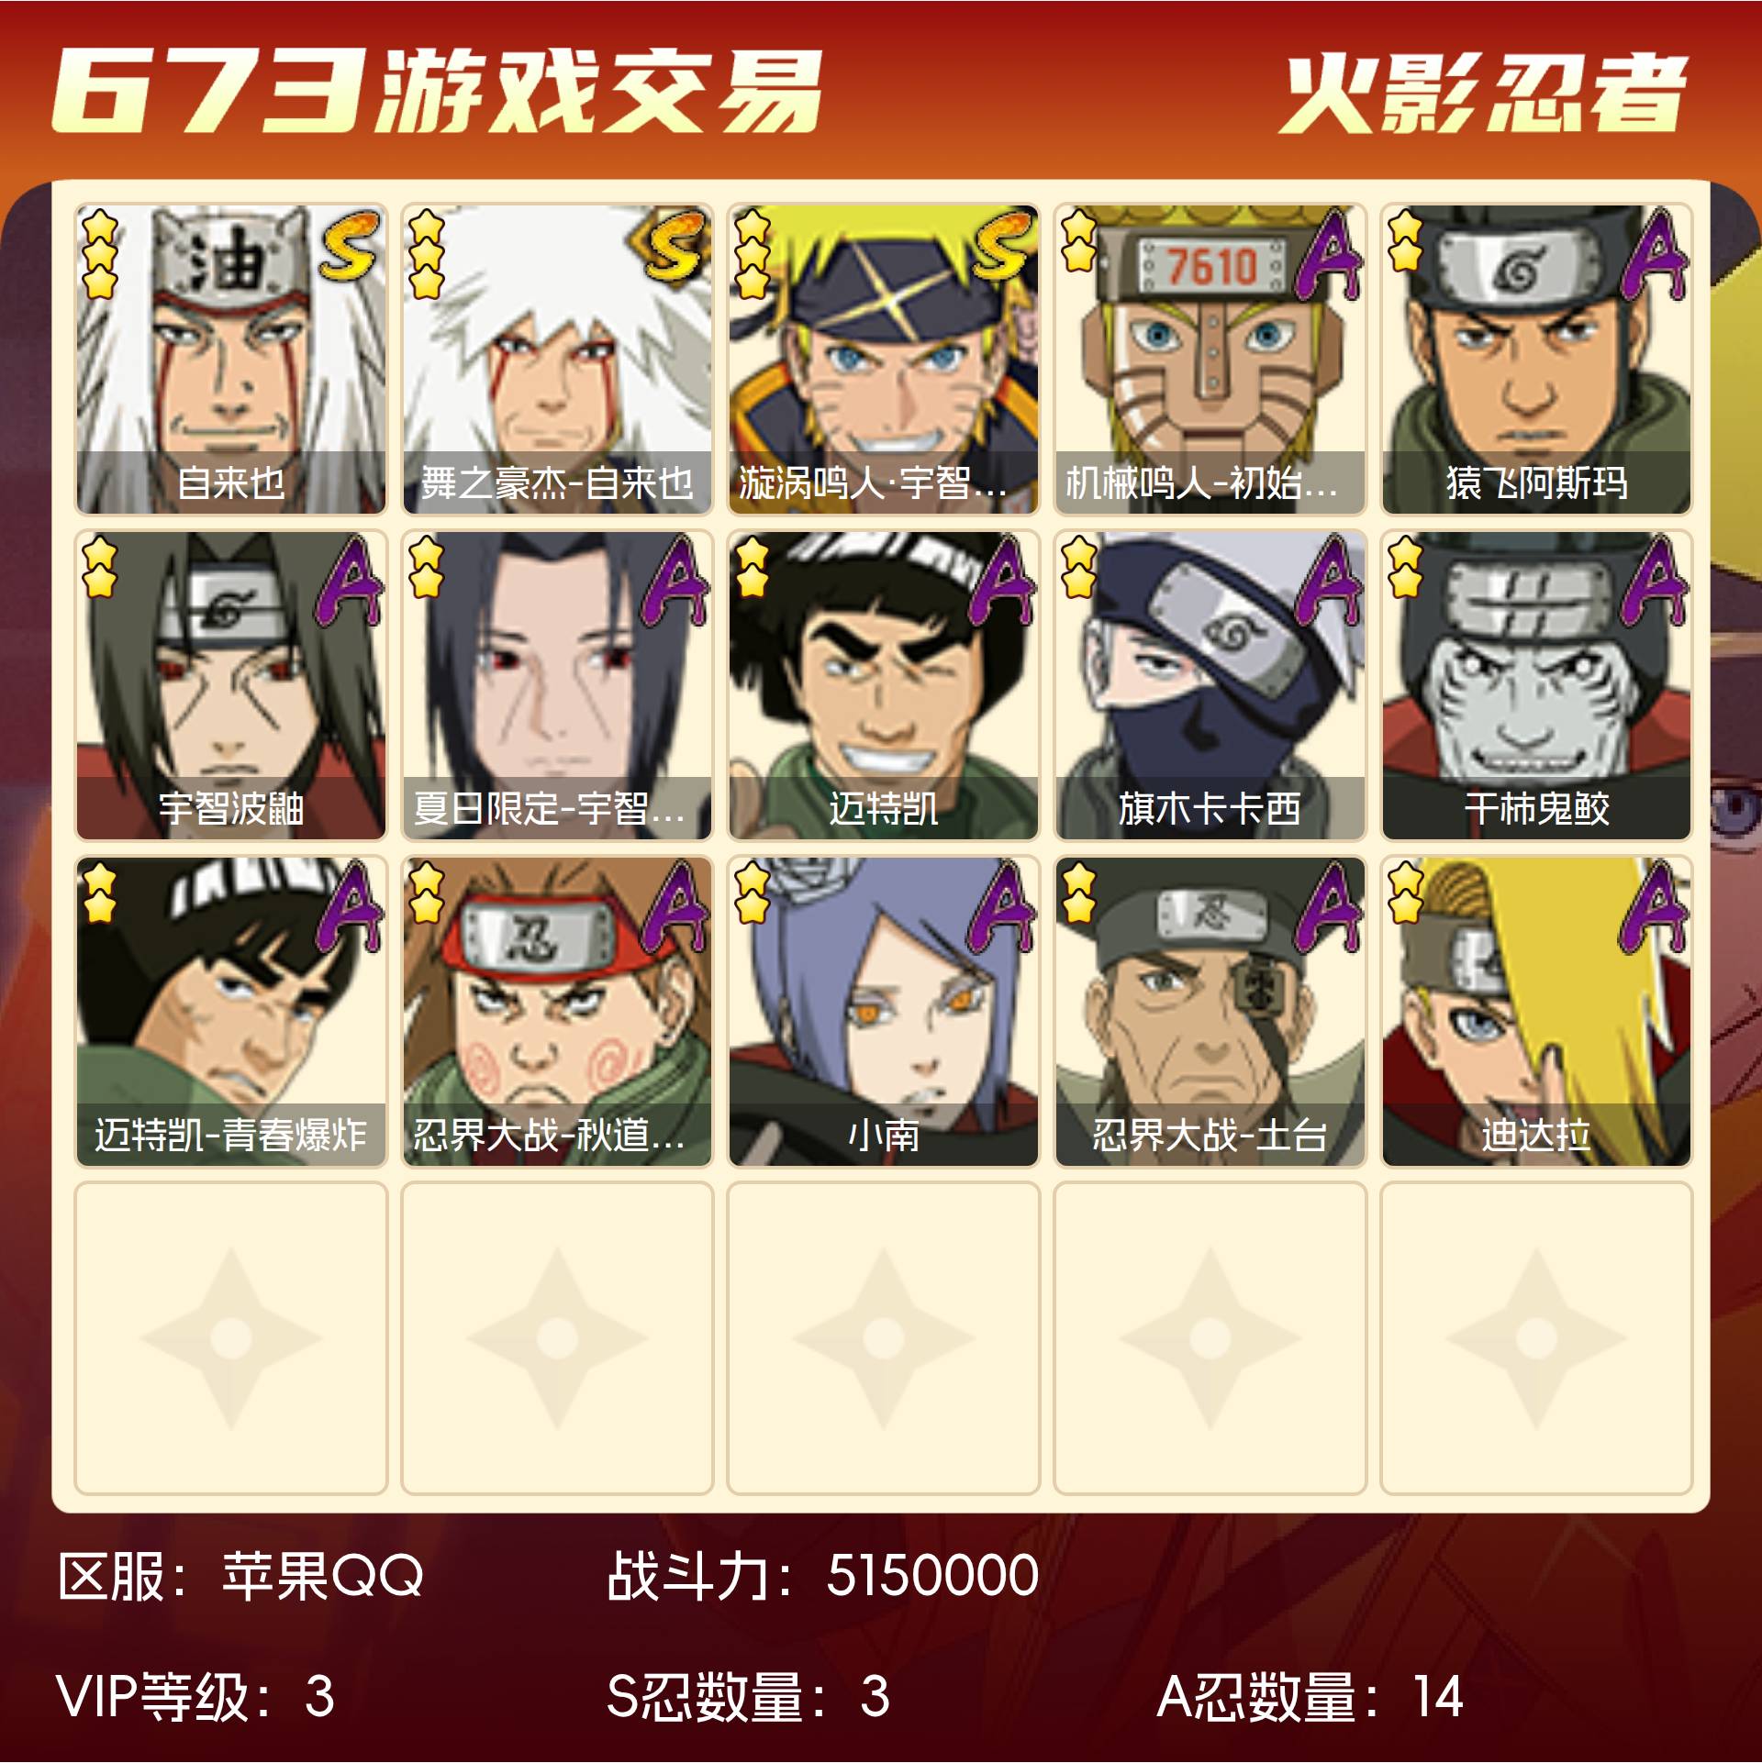This screenshot has width=1762, height=1763.
Task: Open the 舞之豪杰-自来也 card
Action: tap(557, 359)
